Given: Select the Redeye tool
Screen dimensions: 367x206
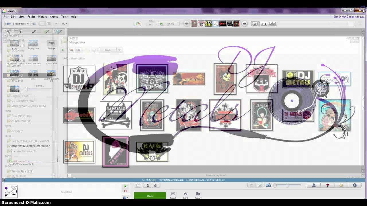Looking at the screenshot, I should point(52,44).
